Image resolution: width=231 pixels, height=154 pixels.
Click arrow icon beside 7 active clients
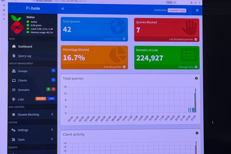pyautogui.click(x=124, y=39)
